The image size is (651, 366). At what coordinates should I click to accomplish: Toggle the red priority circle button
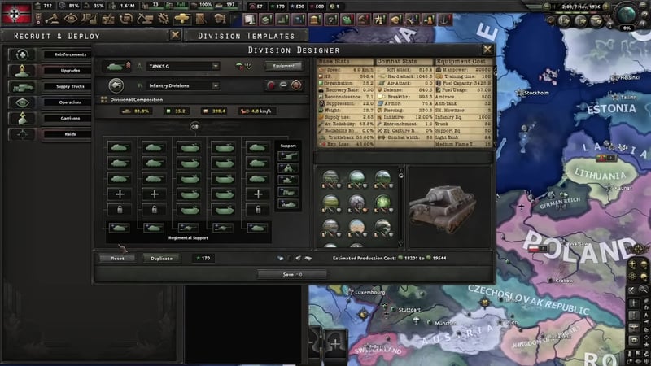tap(271, 85)
